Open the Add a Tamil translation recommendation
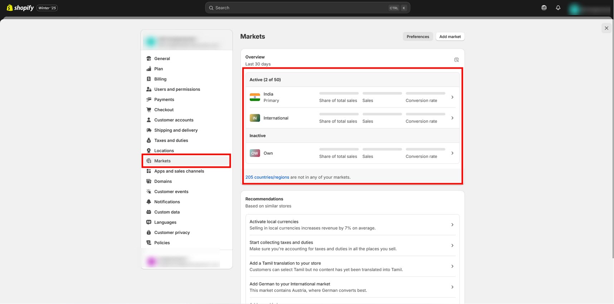 tap(452, 266)
